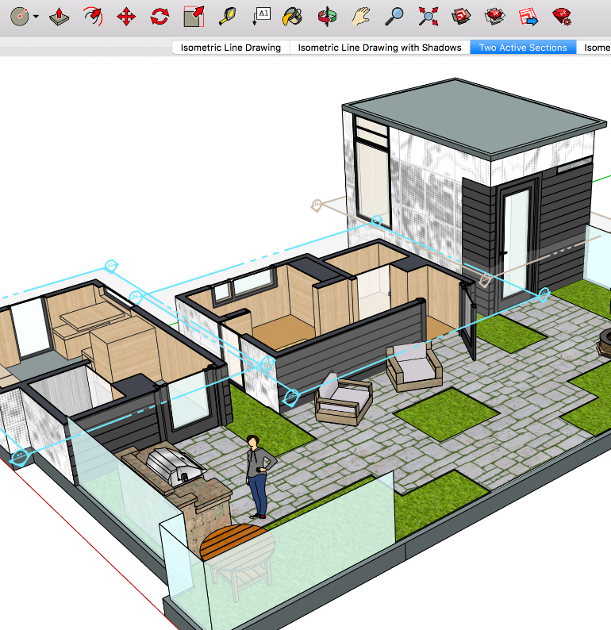Select the Tape Measure tool

[x=228, y=17]
